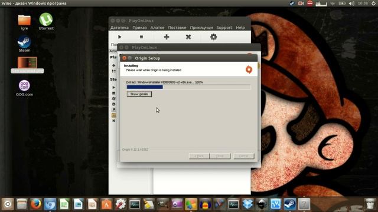Image resolution: width=378 pixels, height=212 pixels.
Task: Open Help menu in PlayOnLinux
Action: tap(240, 28)
